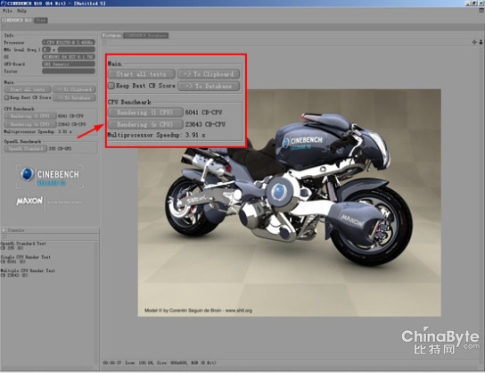This screenshot has height=373, width=485.
Task: Click '6041 CB-CPU' score in left sidebar
Action: (70, 116)
